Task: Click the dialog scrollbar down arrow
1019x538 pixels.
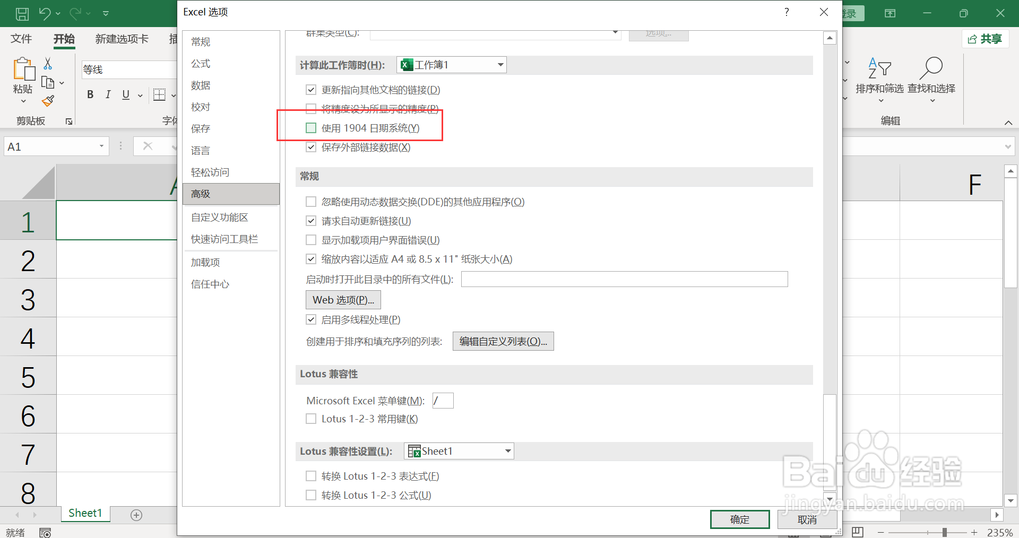Action: 830,499
